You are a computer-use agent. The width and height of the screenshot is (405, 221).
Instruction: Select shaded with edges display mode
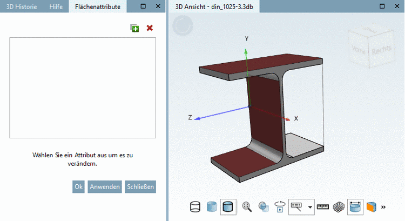(228, 207)
